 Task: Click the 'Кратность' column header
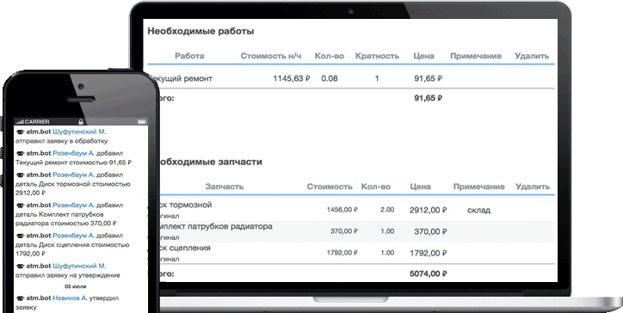click(x=377, y=56)
